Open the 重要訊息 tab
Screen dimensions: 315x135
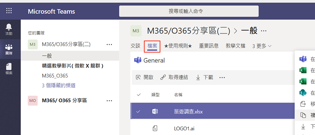click(209, 46)
